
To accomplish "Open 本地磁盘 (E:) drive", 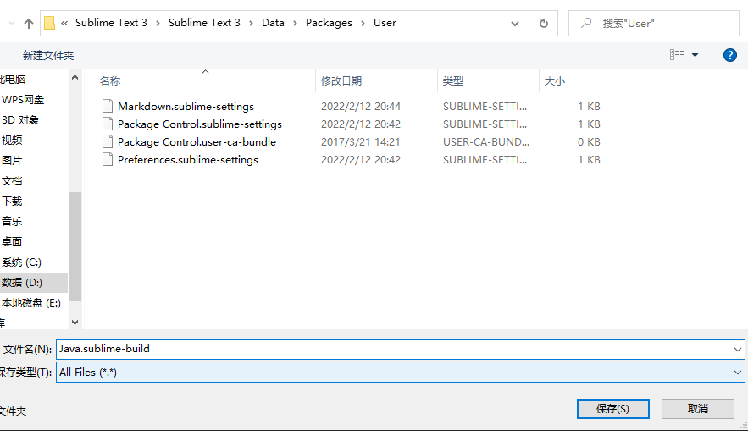I will point(31,303).
